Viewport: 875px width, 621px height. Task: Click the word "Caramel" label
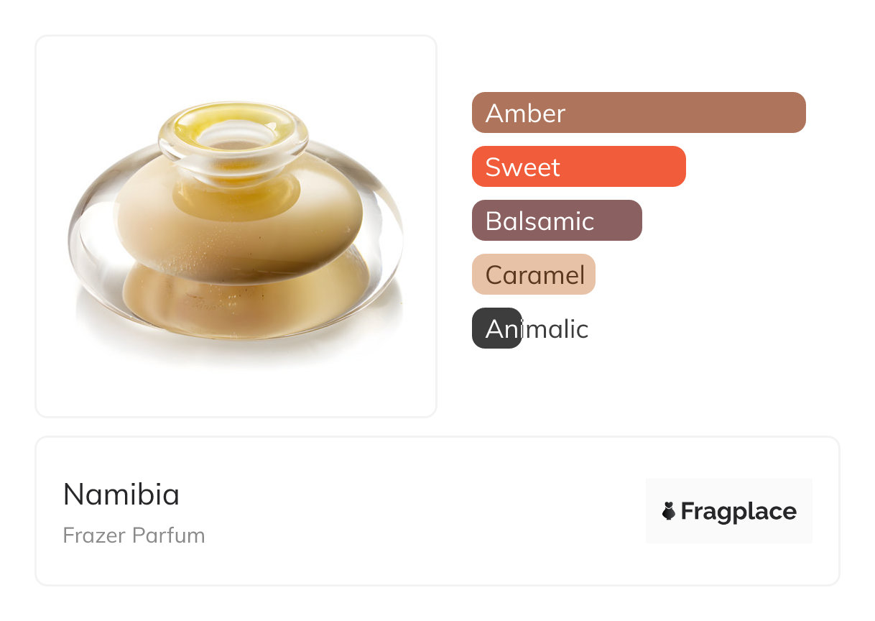click(535, 275)
